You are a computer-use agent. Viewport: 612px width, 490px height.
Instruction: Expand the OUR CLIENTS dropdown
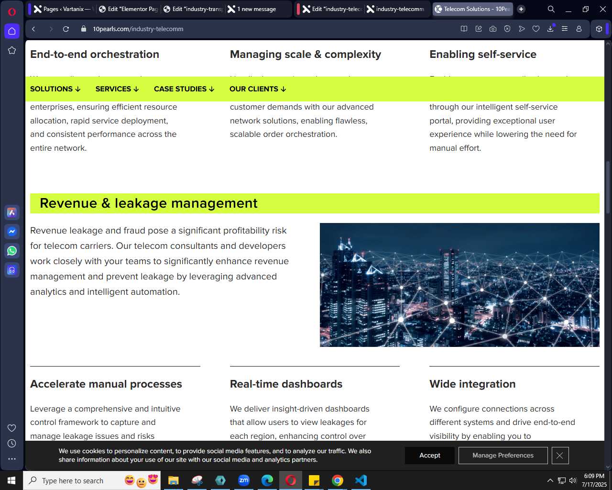click(258, 89)
